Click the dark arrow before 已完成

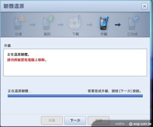(x=118, y=25)
